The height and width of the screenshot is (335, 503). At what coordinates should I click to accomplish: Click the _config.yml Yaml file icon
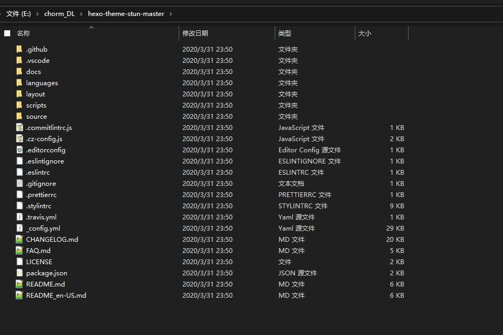point(20,228)
